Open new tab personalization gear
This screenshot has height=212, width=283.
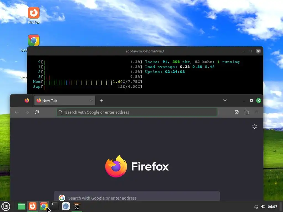coord(255,126)
